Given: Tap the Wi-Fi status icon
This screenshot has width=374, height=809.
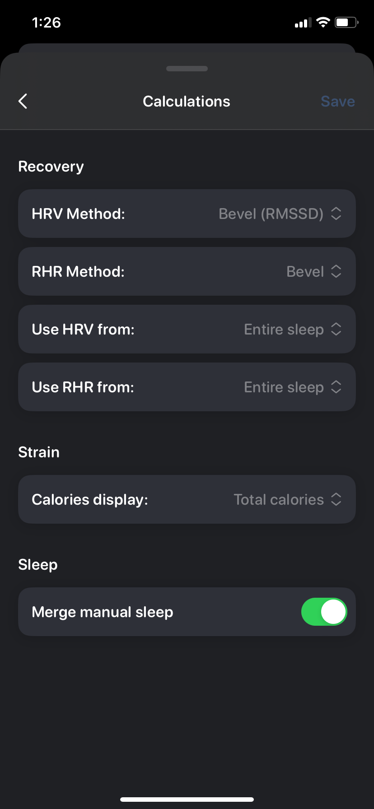Looking at the screenshot, I should 323,22.
